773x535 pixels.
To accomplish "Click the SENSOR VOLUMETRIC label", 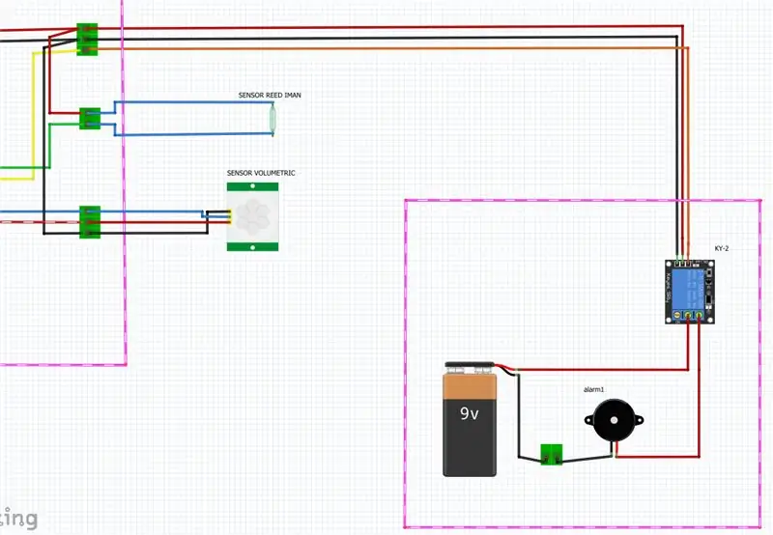I will point(261,173).
